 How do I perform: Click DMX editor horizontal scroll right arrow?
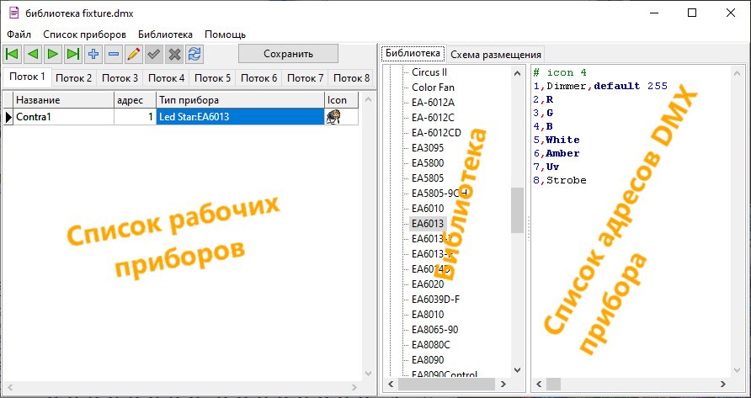(x=723, y=384)
